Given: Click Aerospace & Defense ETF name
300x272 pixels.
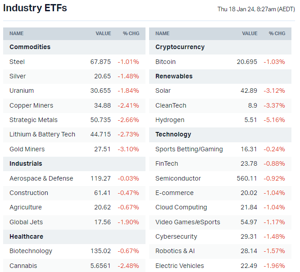Looking at the screenshot, I should (x=41, y=178).
